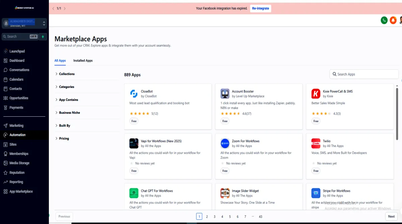Open the Account Booster app title
The image size is (402, 224).
tap(243, 91)
